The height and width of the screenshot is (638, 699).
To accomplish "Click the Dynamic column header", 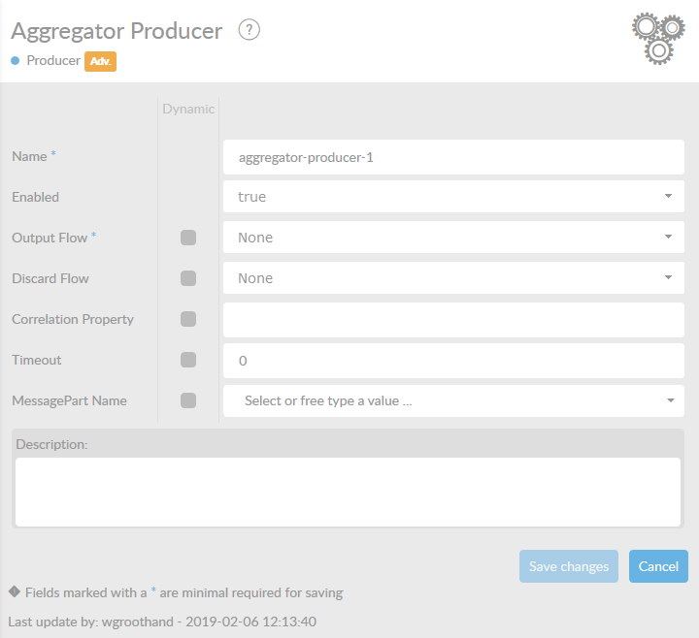I will 188,109.
